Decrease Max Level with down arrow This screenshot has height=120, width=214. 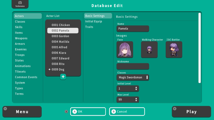(136, 101)
